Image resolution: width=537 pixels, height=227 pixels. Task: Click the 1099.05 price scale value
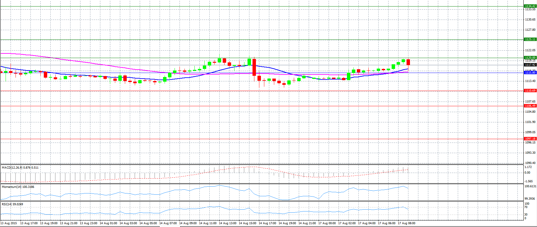[530, 132]
